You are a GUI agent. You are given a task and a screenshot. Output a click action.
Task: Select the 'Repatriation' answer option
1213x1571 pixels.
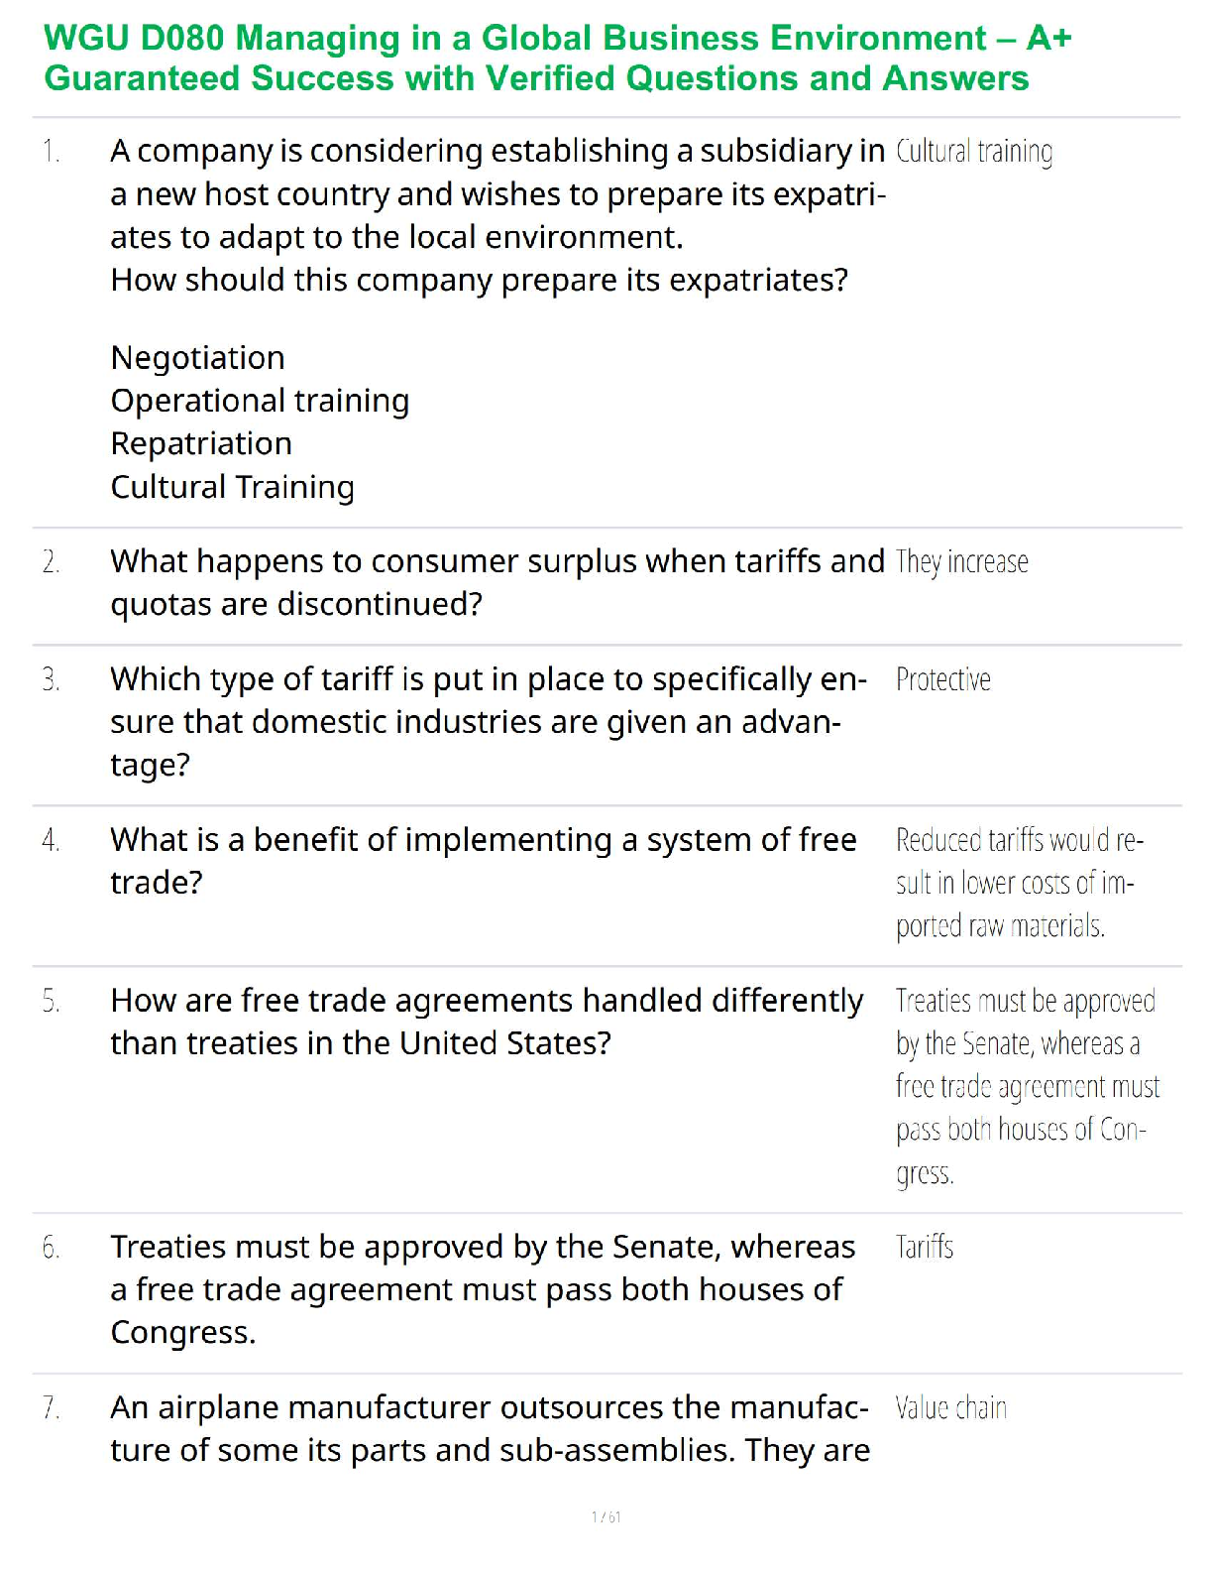(x=201, y=443)
